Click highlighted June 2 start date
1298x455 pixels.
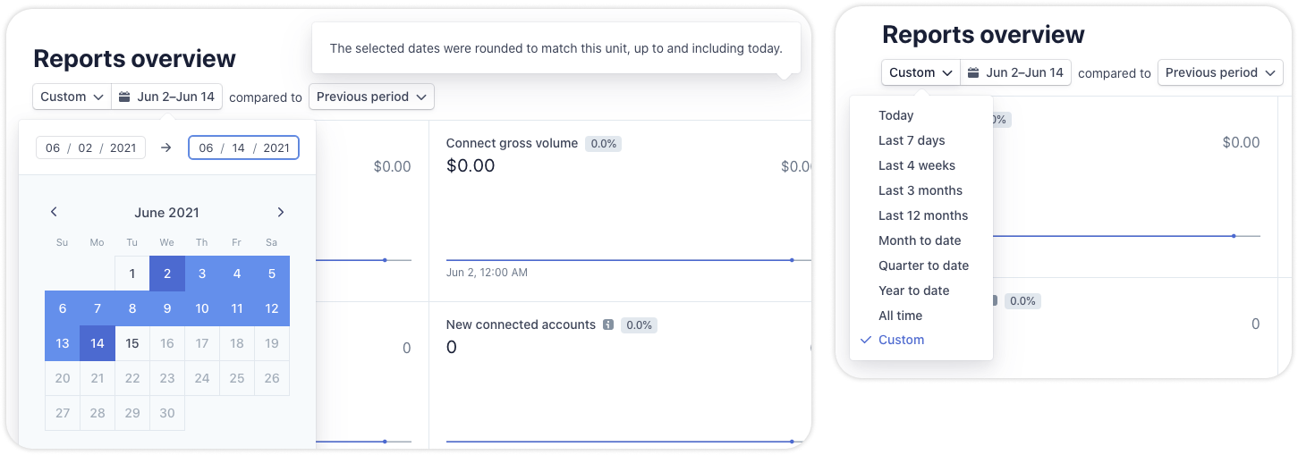(167, 274)
